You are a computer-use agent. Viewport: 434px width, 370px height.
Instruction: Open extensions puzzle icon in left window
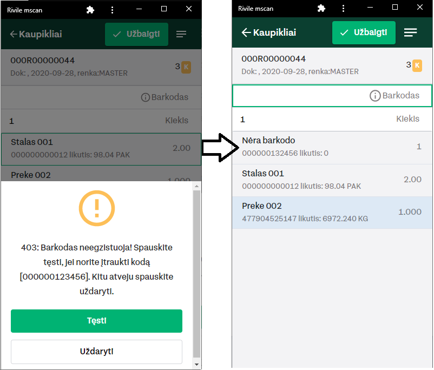tap(90, 10)
